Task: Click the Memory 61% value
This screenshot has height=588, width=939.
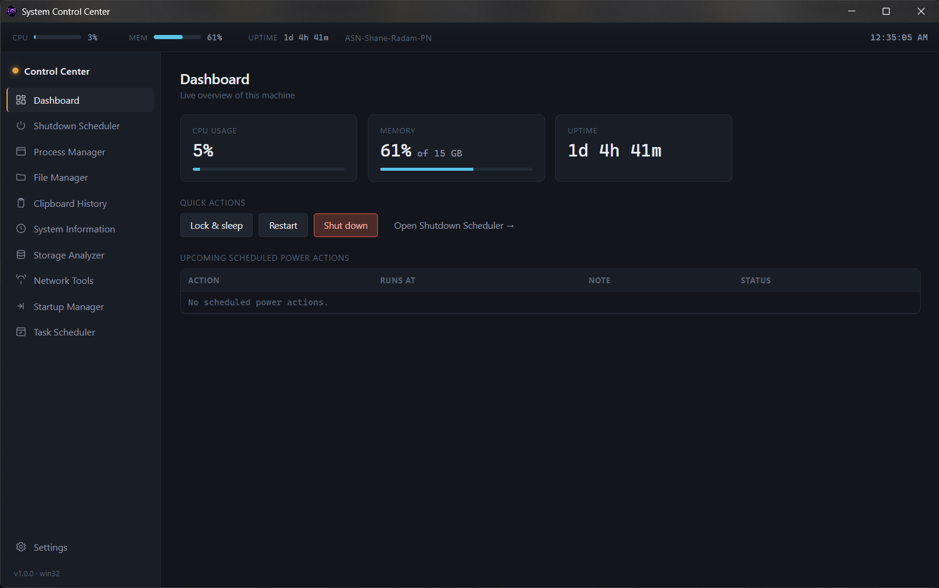Action: (396, 151)
